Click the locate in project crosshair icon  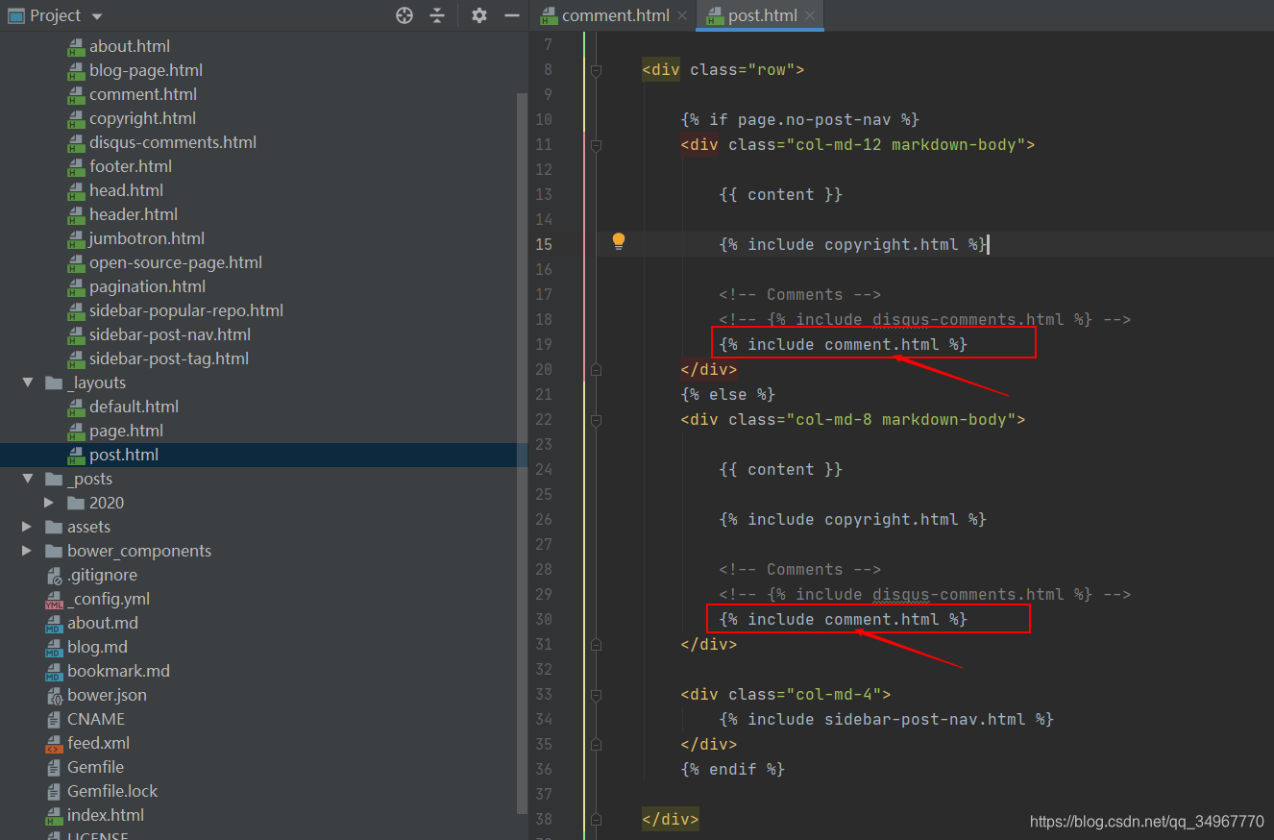click(404, 15)
